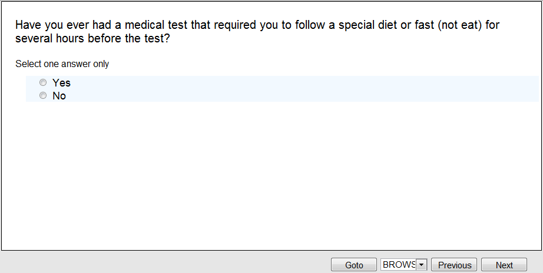This screenshot has height=273, width=543.
Task: Click the BROWS combo box text field
Action: [399, 265]
